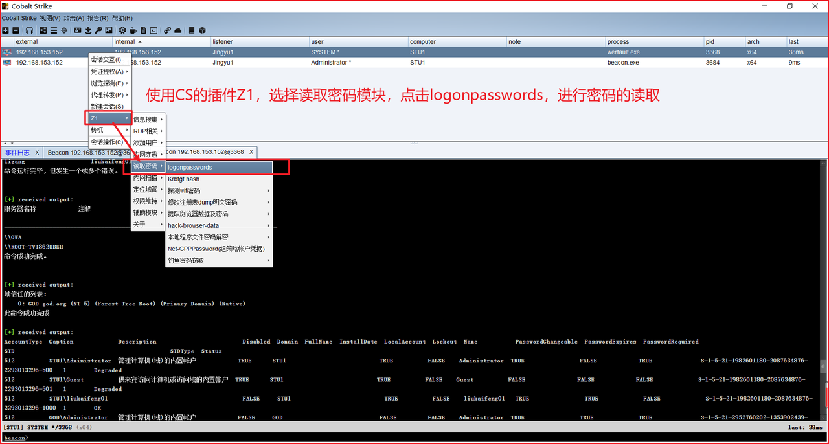
Task: Show target table with the crosshair icon
Action: click(x=64, y=30)
